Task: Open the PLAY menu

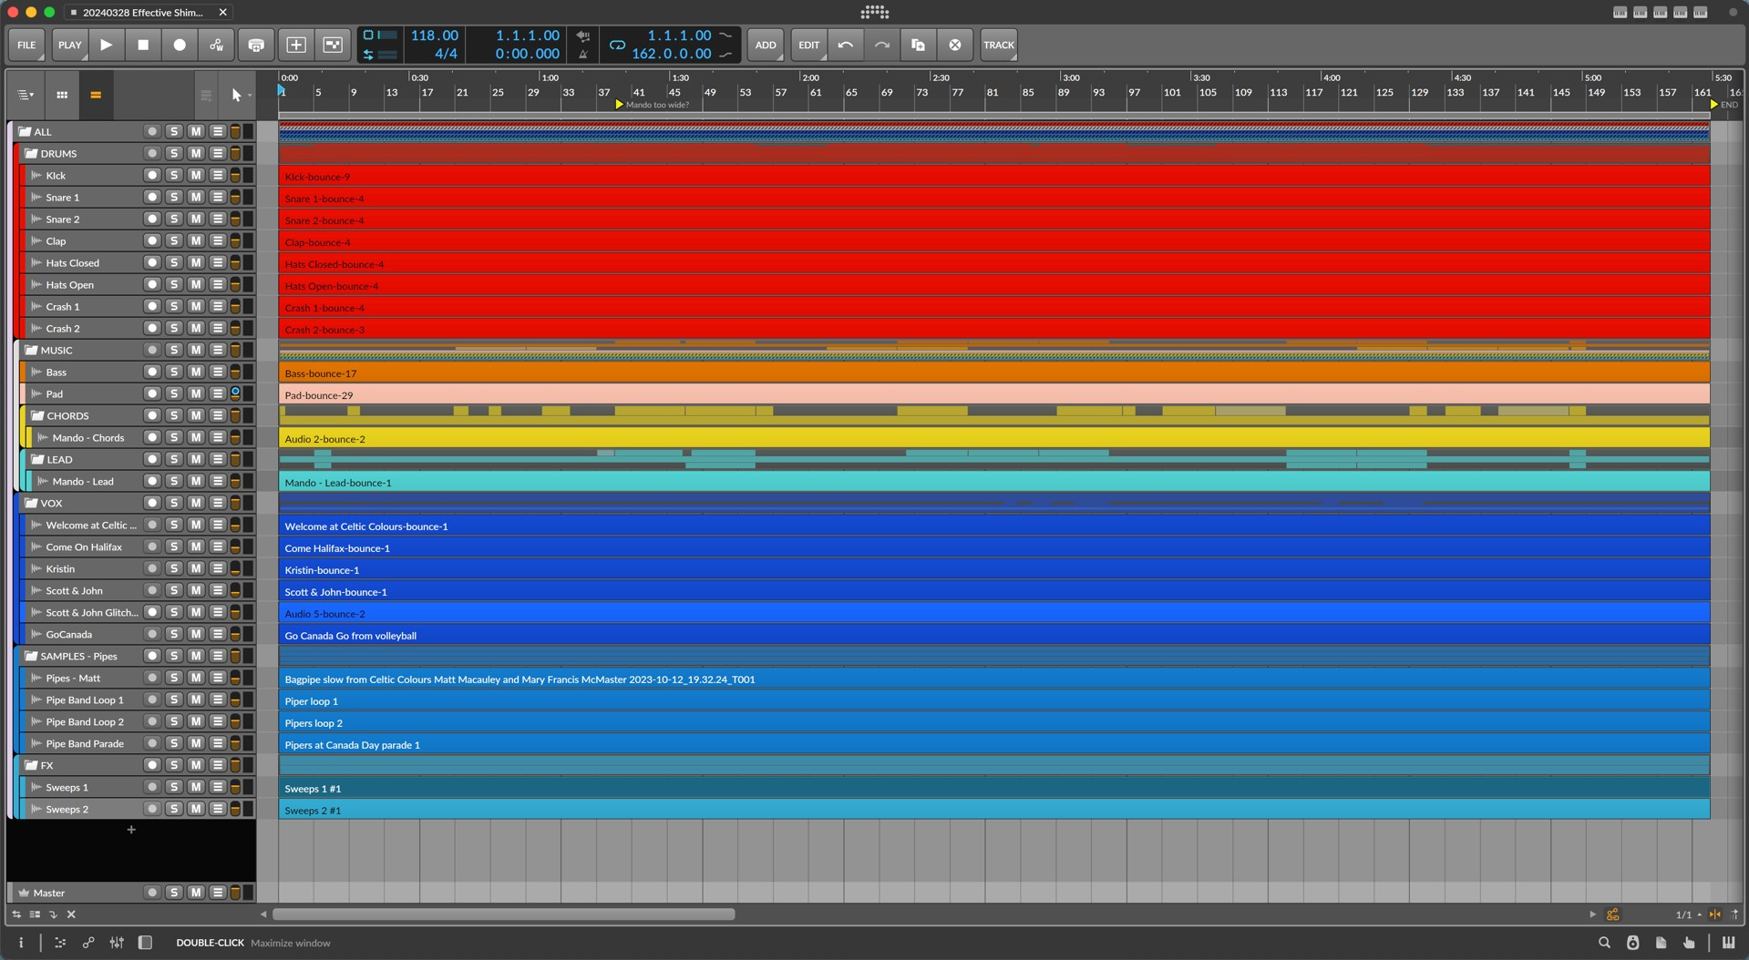Action: tap(69, 45)
